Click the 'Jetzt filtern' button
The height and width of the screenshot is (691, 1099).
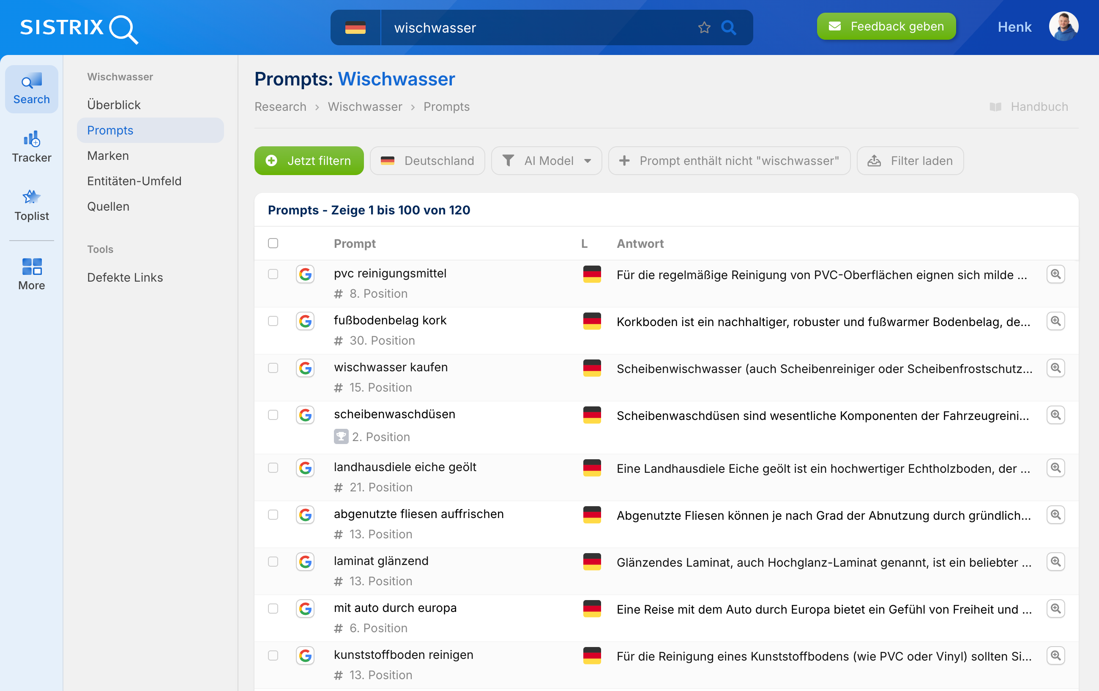pyautogui.click(x=309, y=160)
